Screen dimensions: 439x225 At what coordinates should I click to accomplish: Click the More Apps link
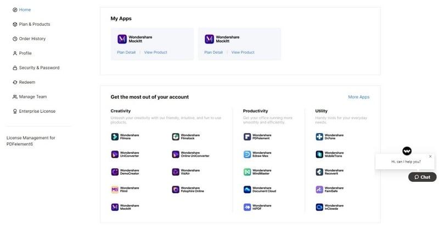359,97
